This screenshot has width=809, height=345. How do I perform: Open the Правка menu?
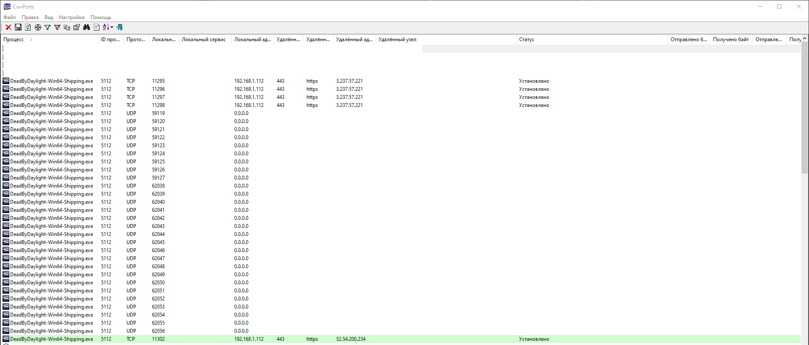(x=30, y=17)
